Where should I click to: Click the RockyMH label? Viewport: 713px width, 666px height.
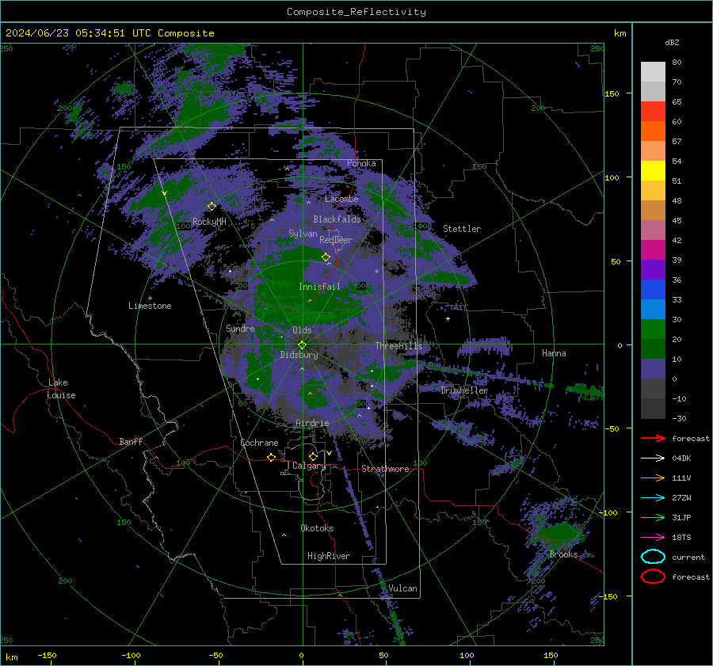click(x=209, y=222)
